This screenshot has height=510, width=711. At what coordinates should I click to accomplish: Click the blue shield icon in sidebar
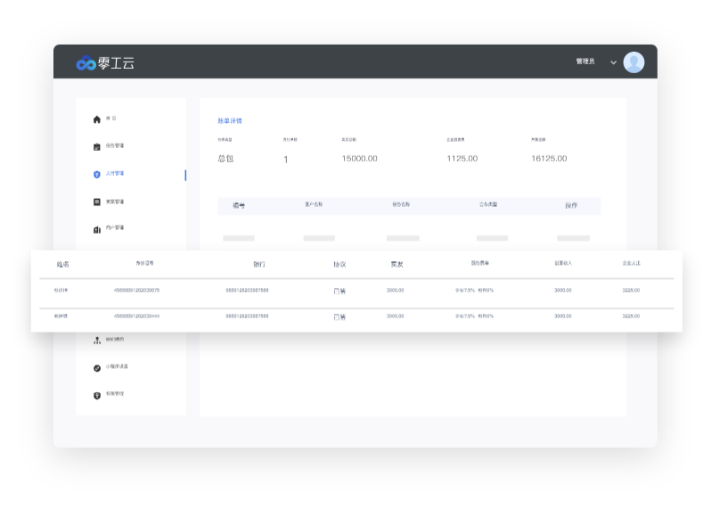click(x=97, y=174)
